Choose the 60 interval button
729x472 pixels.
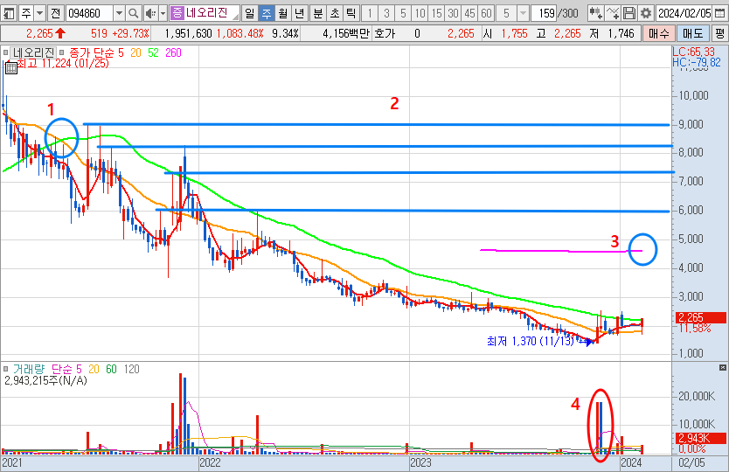pos(487,13)
